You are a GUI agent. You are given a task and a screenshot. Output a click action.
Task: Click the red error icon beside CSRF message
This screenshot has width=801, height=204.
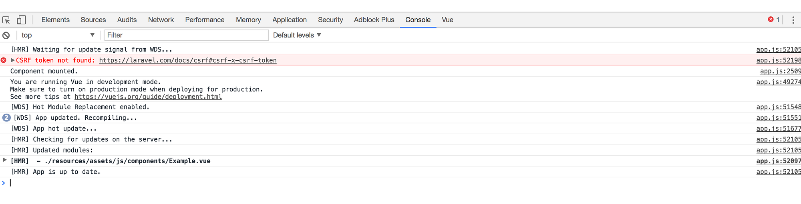[x=4, y=60]
